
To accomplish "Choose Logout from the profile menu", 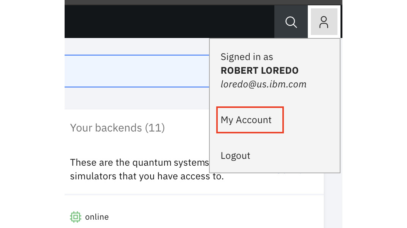I will [x=236, y=156].
